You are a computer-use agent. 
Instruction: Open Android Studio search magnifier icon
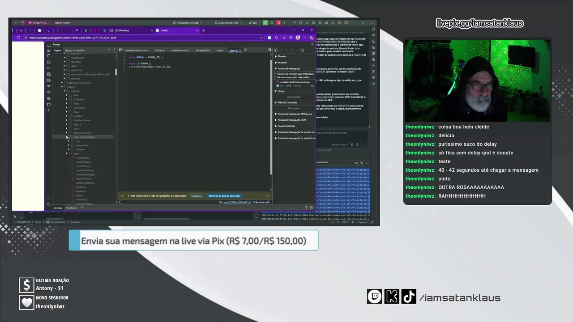coord(333,23)
